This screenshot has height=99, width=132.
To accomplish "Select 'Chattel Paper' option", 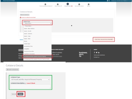I will pyautogui.click(x=37, y=44).
